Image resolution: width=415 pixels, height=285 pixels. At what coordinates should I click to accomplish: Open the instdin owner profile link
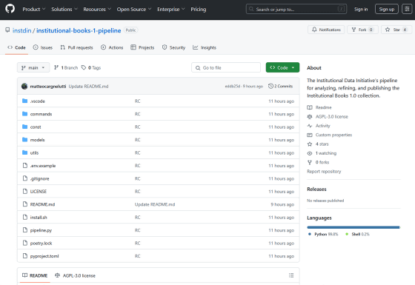click(21, 30)
